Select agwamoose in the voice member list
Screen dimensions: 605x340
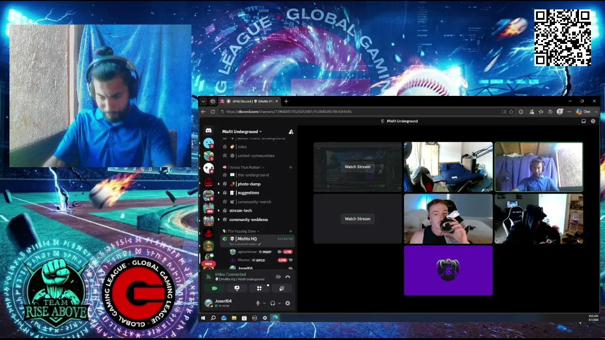261,252
